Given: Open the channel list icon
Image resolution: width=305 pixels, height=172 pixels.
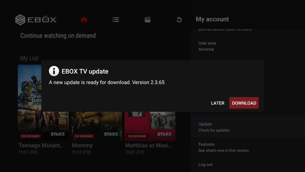Looking at the screenshot, I should [x=116, y=20].
